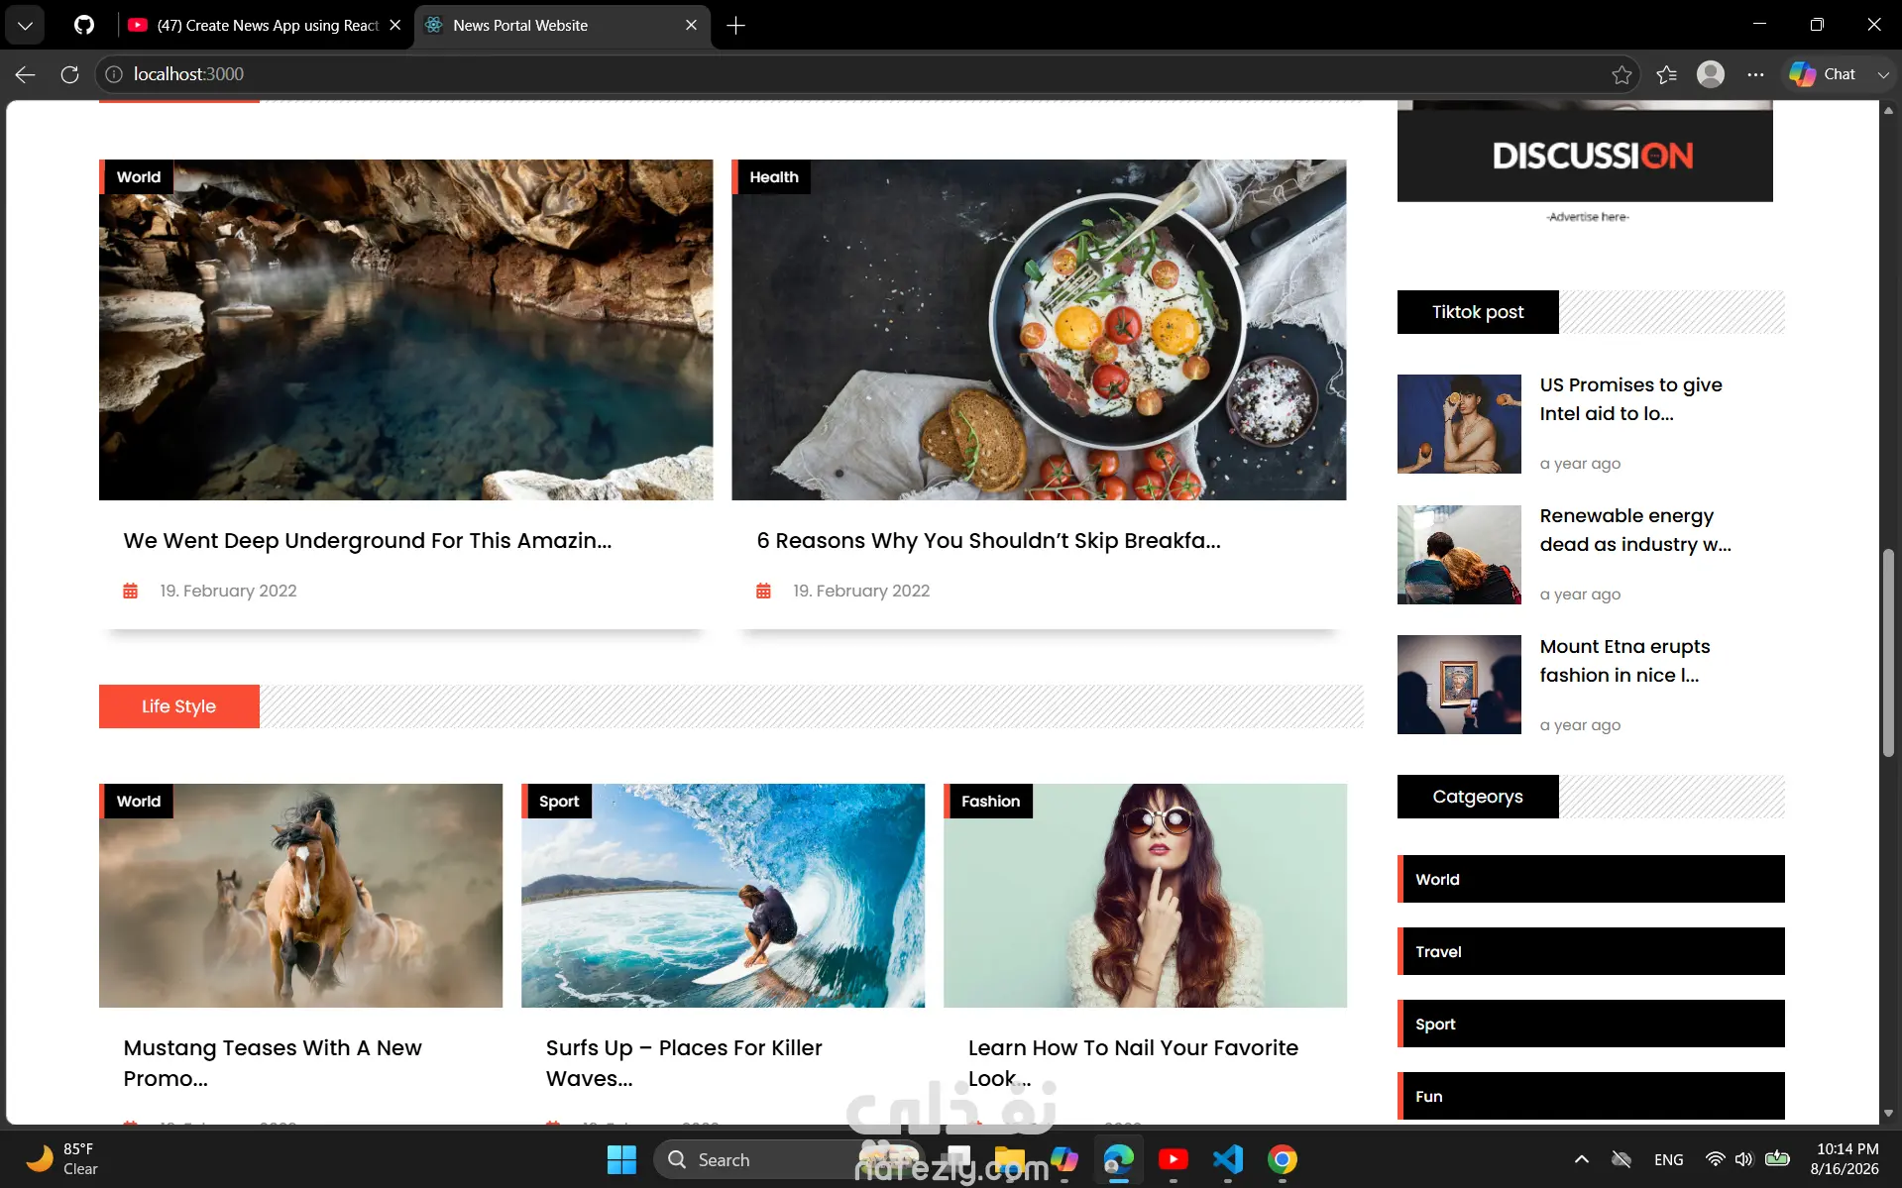Click the Sport tag on the surfing image

click(557, 801)
